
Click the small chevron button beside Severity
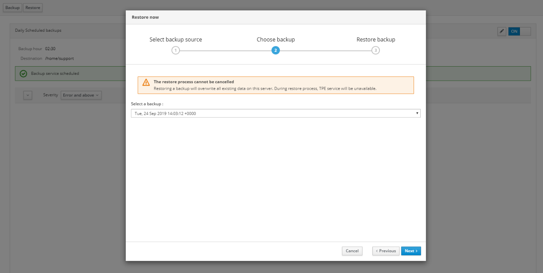click(27, 95)
